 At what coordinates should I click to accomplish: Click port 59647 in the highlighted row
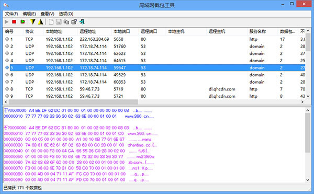point(120,68)
